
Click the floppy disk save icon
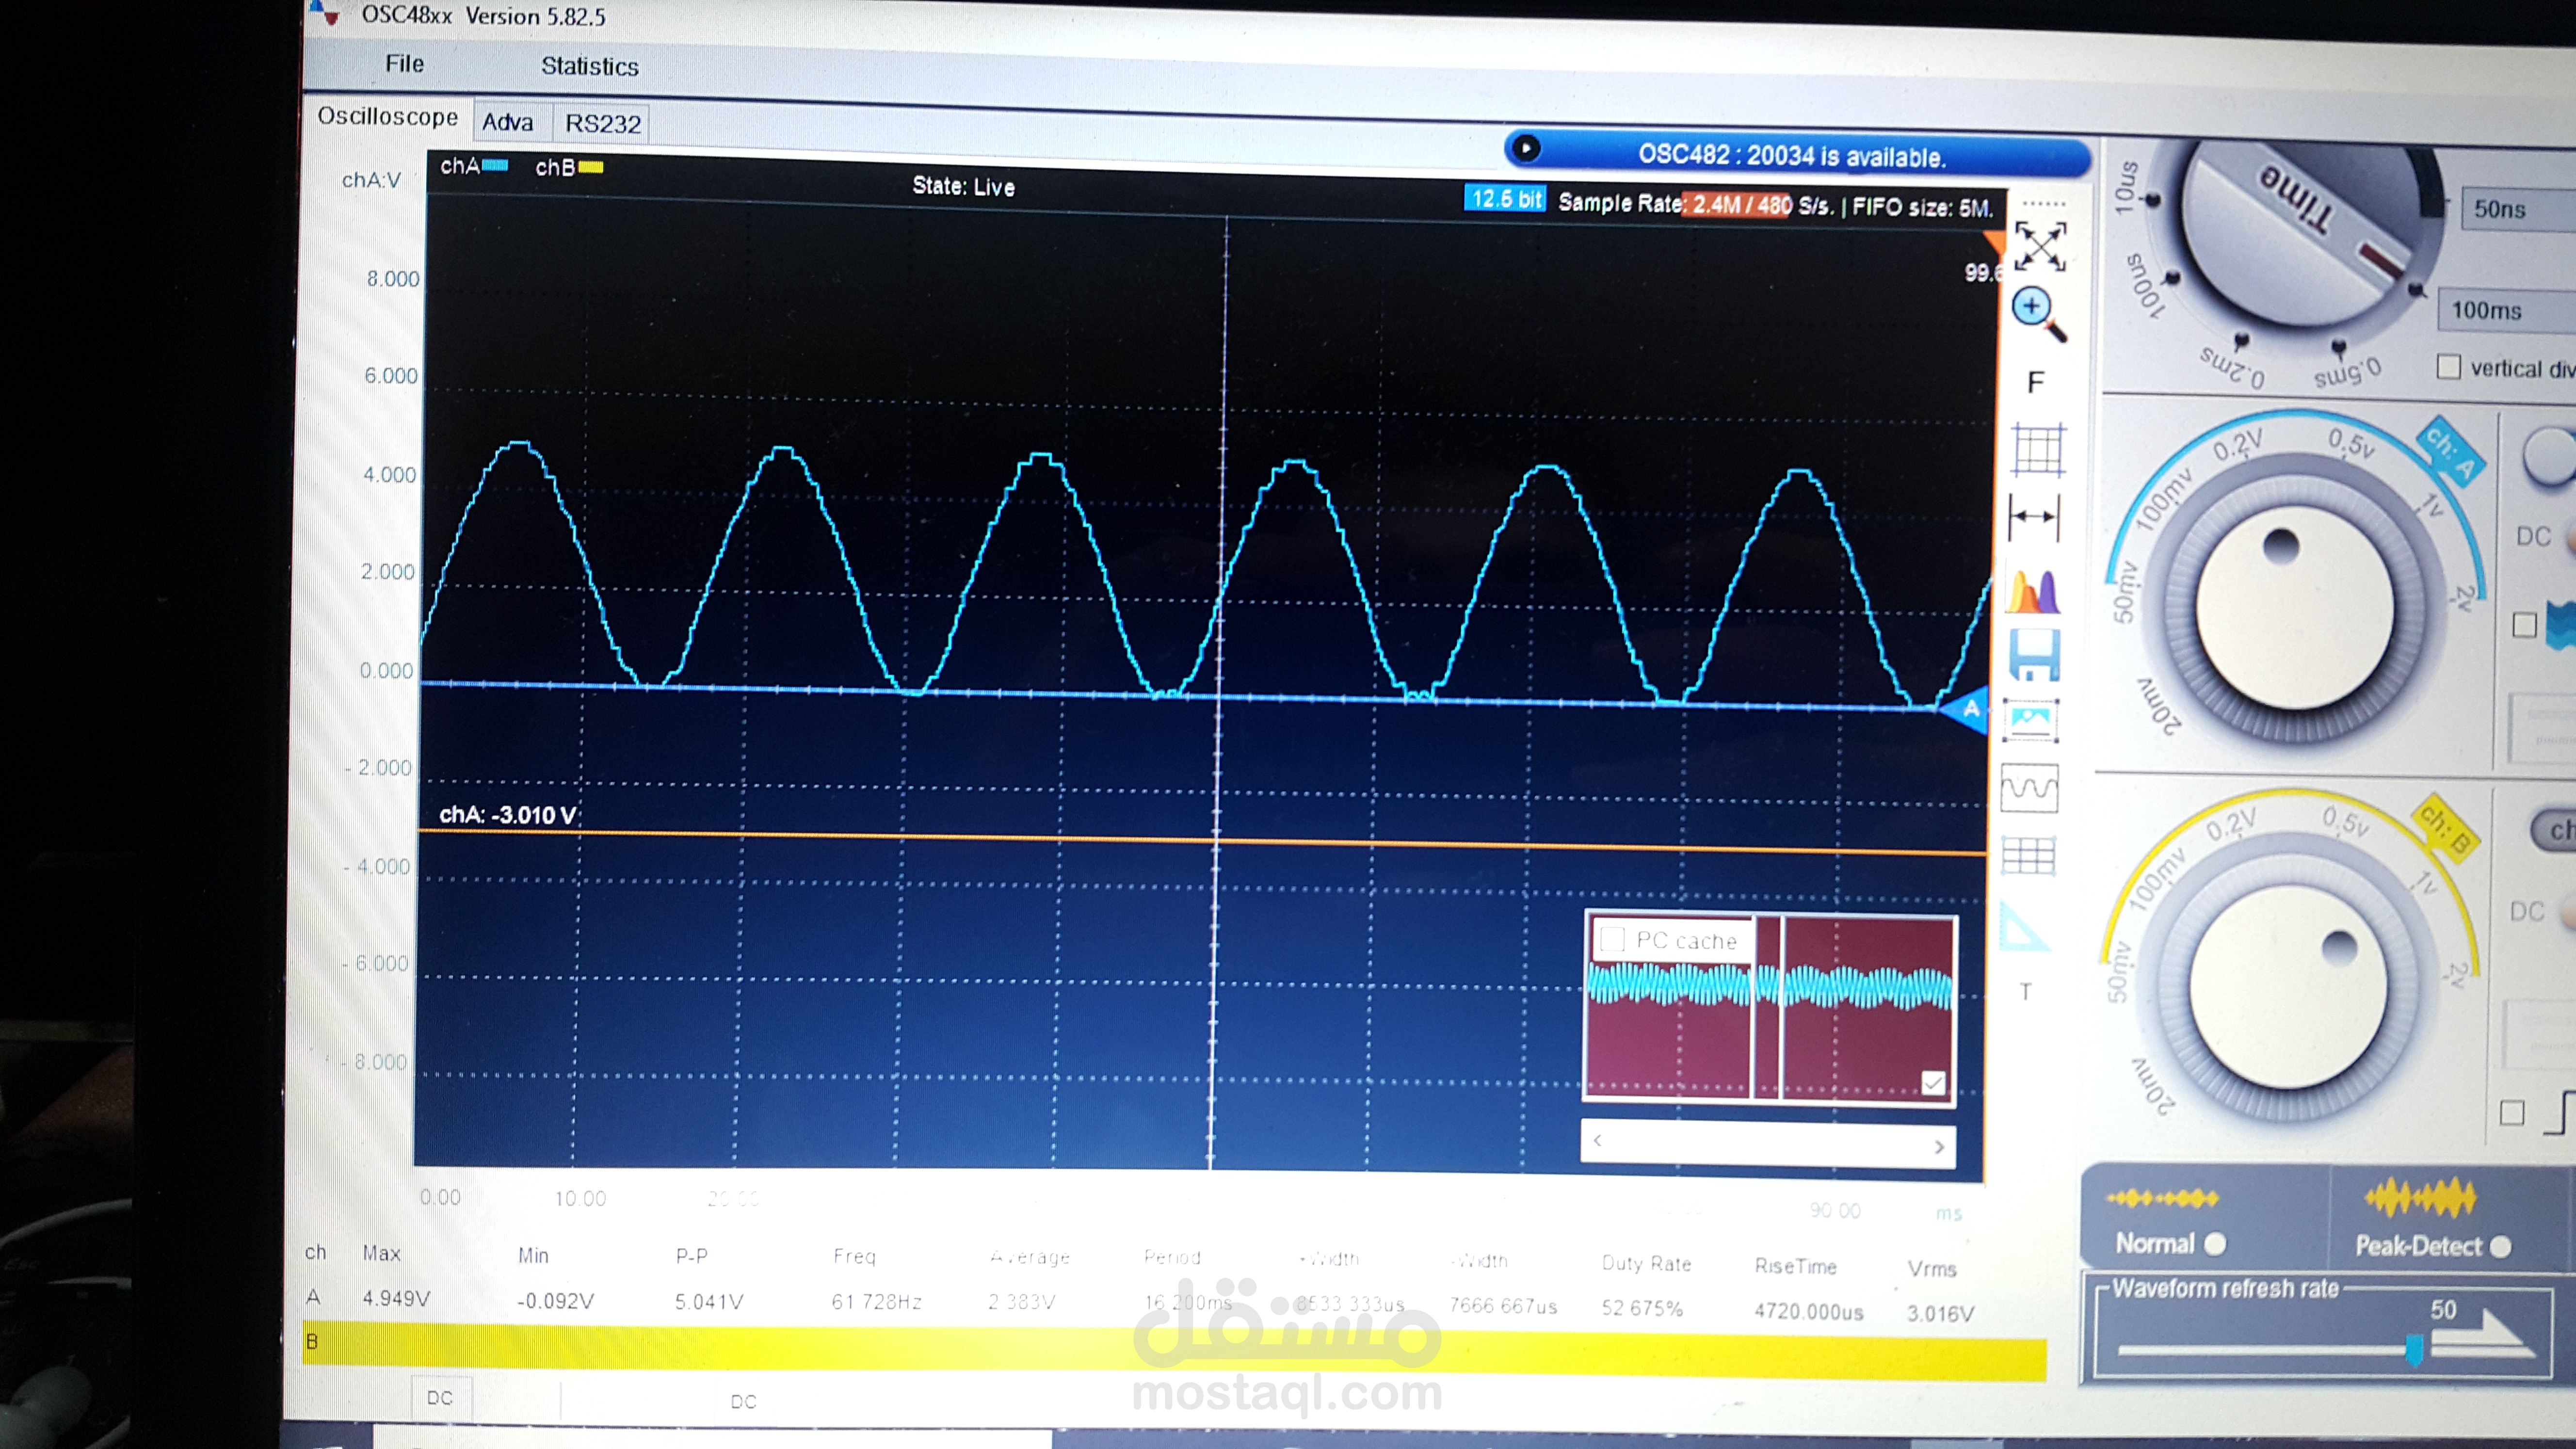[2034, 655]
